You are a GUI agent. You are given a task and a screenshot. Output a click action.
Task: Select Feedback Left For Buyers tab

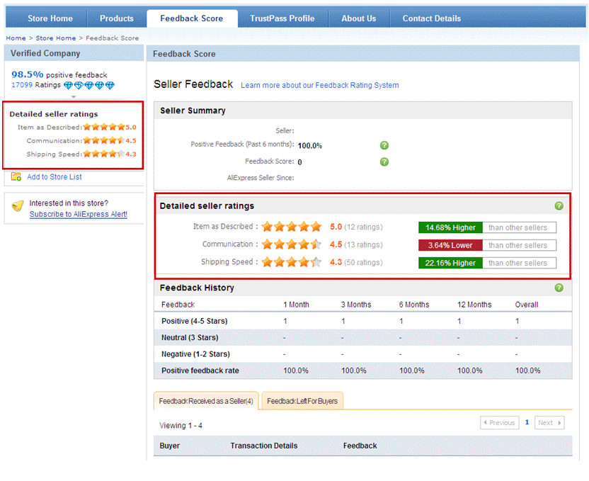(x=302, y=401)
